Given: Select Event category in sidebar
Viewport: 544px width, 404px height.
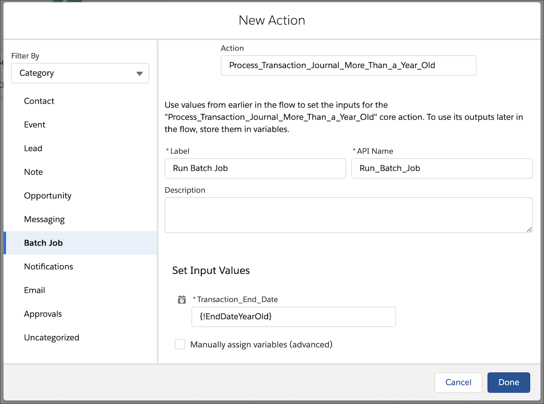Looking at the screenshot, I should (35, 125).
